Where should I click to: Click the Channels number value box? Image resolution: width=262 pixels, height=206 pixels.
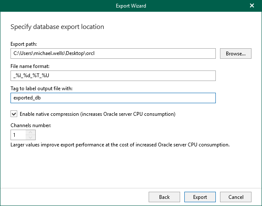pyautogui.click(x=18, y=135)
